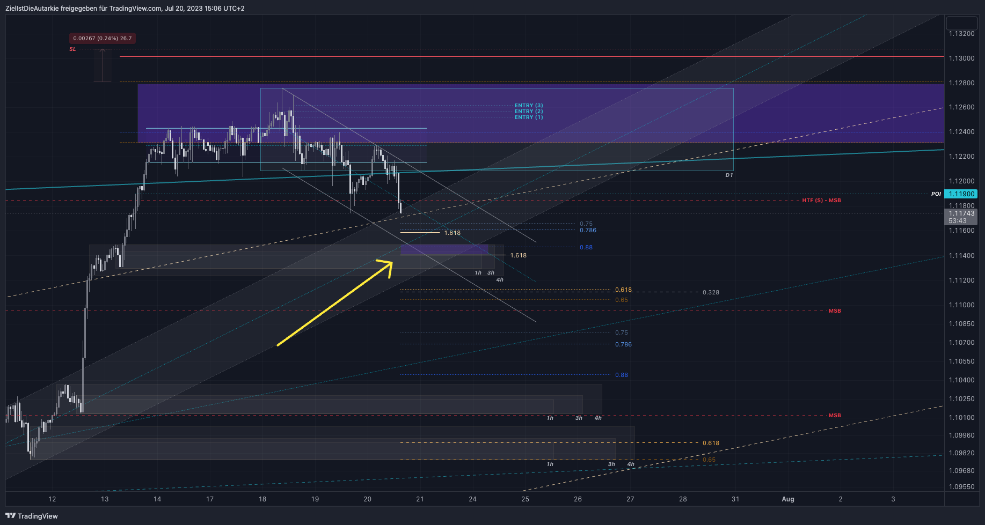
Task: Click the publisher header text ZielIstDieAutarkie
Action: [32, 9]
